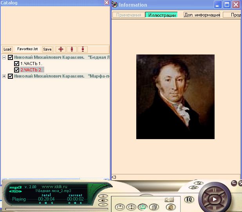Open the EQ equalizer on the player
The image size is (242, 212).
pyautogui.click(x=189, y=199)
